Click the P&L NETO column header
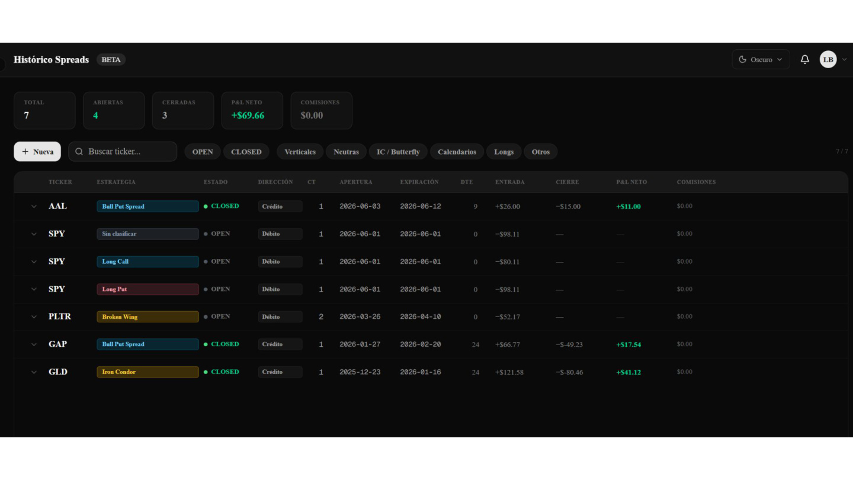Viewport: 853px width, 480px height. click(x=631, y=182)
